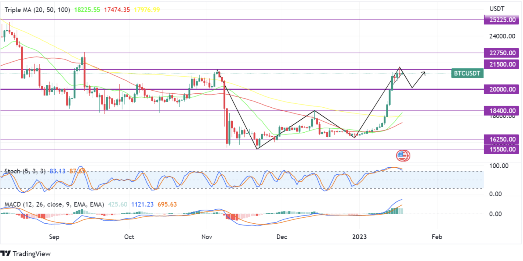
Task: Click the Stoch (5, 3, 3) indicator label
Action: [x=25, y=171]
